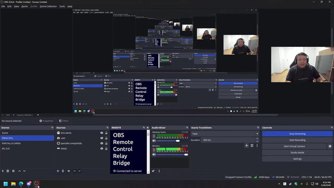Viewport: 334px width, 188px height.
Task: Move source up arrow in Sources panel
Action: pos(75,171)
